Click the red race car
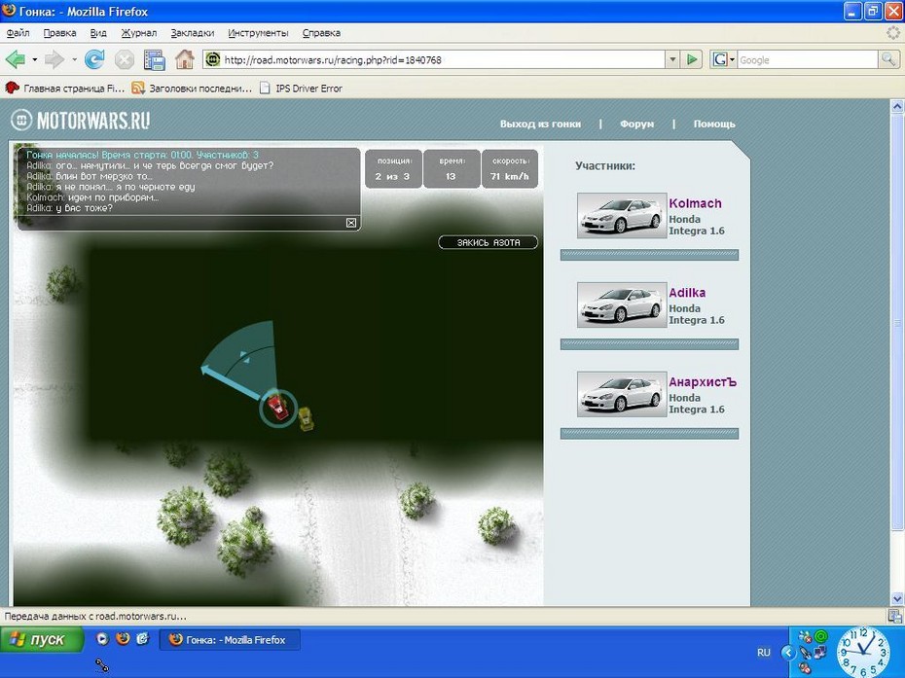Viewport: 905px width, 678px height. coord(277,407)
